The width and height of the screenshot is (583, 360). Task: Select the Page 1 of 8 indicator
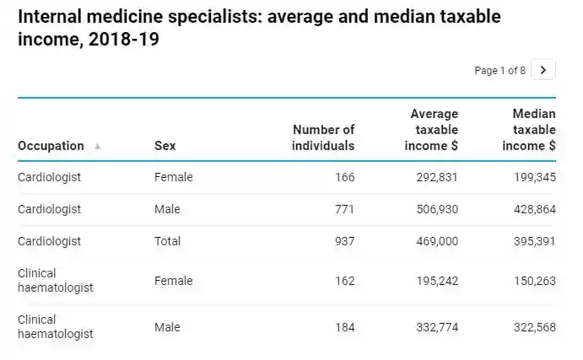pyautogui.click(x=500, y=71)
